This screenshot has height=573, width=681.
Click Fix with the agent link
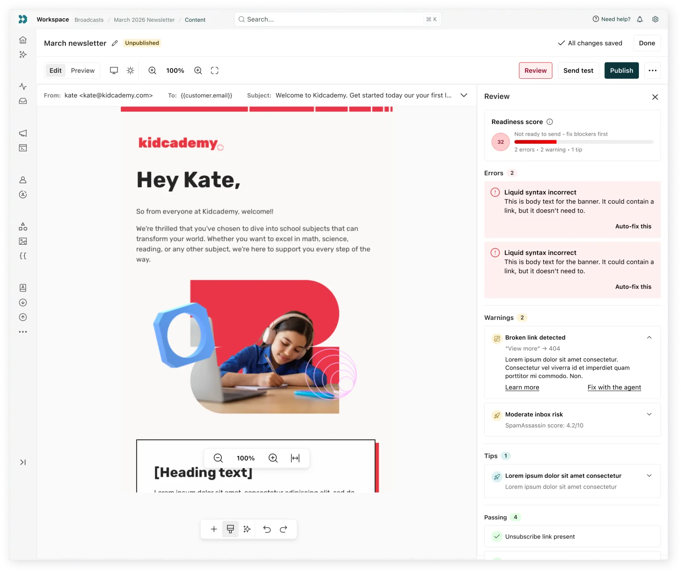tap(614, 388)
